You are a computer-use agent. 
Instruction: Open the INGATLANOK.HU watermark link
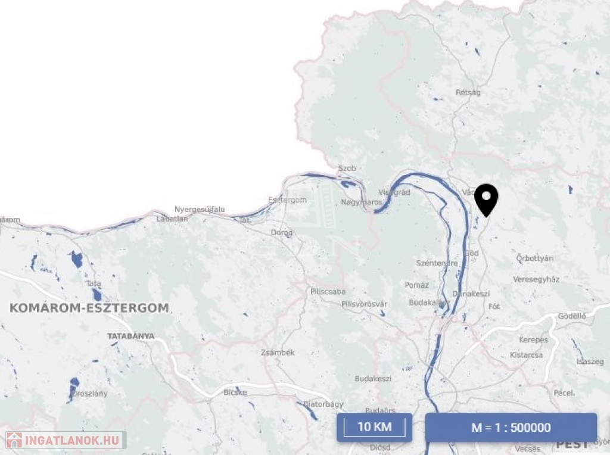point(66,440)
